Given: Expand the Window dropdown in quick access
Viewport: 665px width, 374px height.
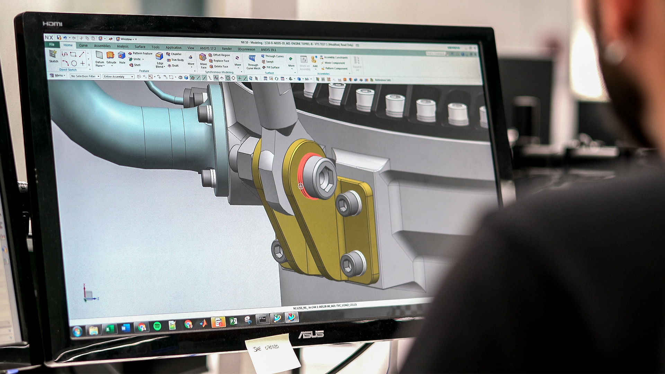Looking at the screenshot, I should tap(127, 39).
